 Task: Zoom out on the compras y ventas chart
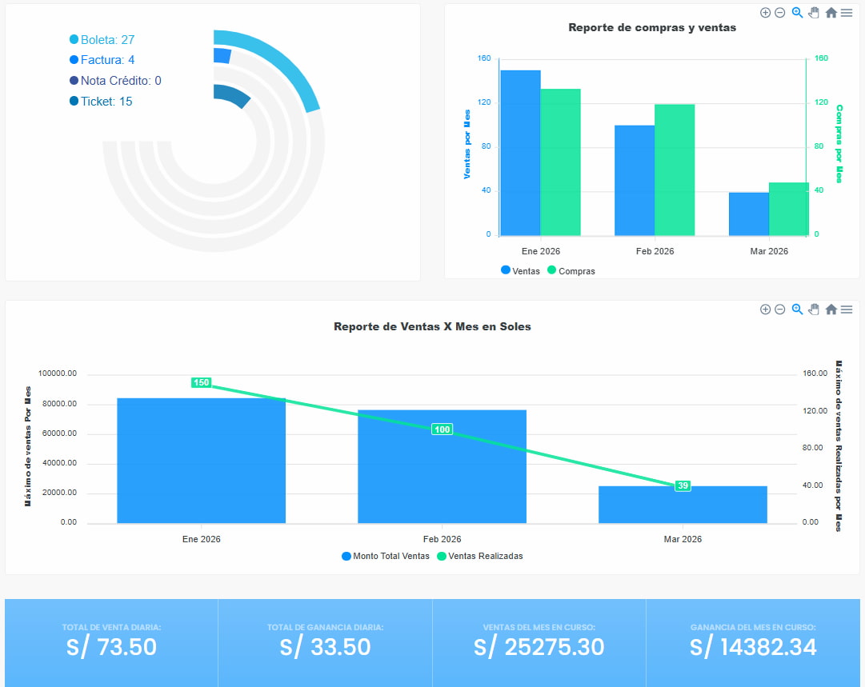pyautogui.click(x=779, y=12)
